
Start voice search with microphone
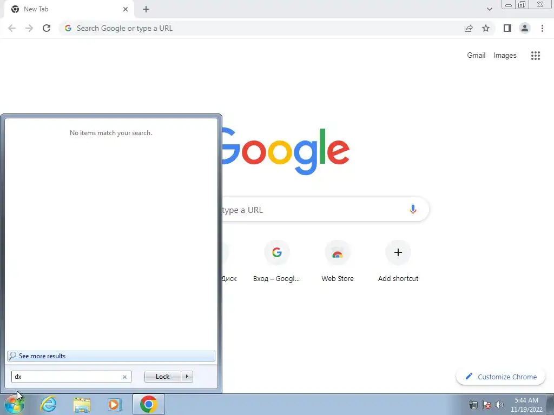[x=413, y=210]
